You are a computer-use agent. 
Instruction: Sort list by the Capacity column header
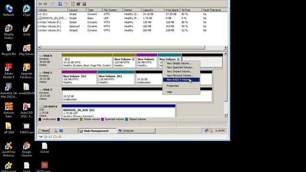153,10
